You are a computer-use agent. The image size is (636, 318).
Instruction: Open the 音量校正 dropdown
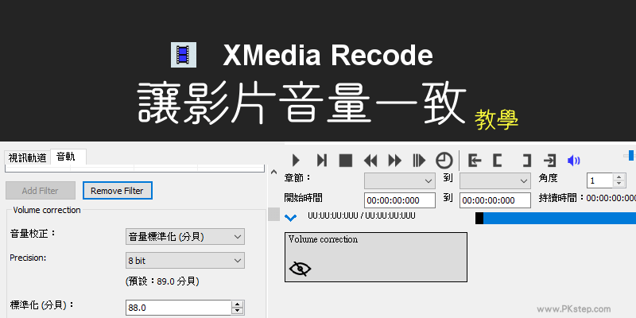(185, 237)
